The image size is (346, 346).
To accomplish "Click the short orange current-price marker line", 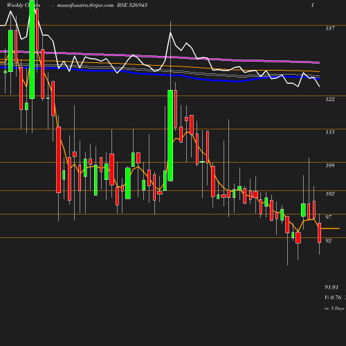I will pos(330,228).
